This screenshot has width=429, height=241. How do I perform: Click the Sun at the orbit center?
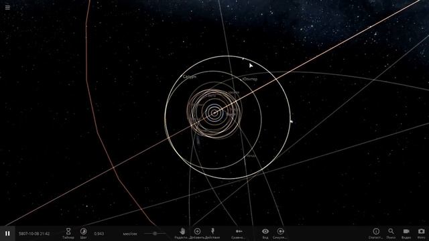pos(214,112)
